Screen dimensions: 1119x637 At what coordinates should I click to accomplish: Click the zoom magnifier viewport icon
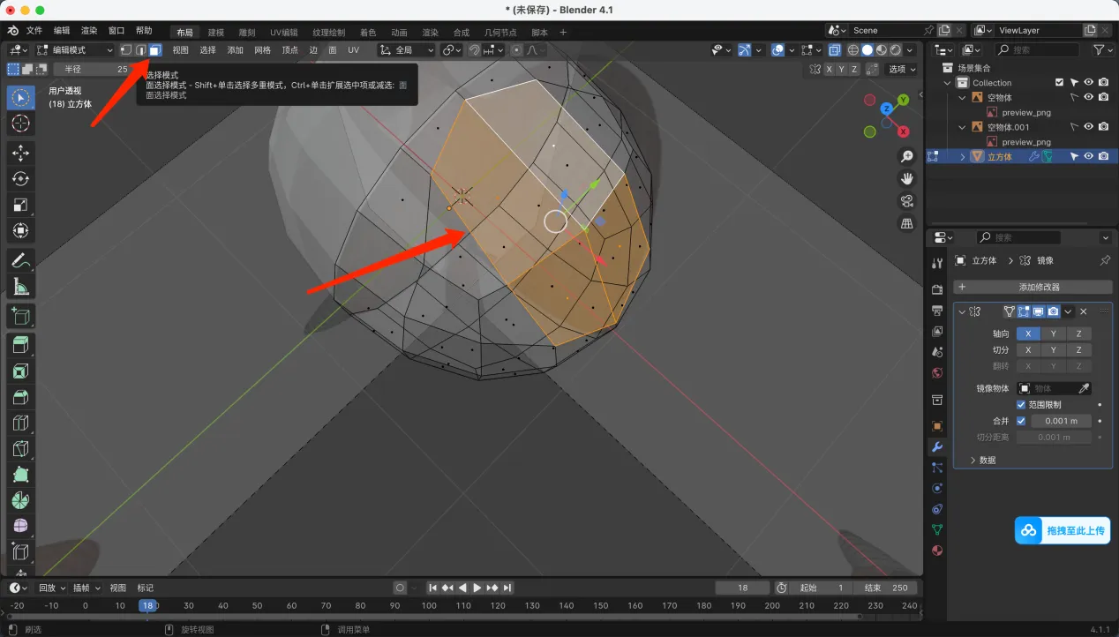[906, 156]
